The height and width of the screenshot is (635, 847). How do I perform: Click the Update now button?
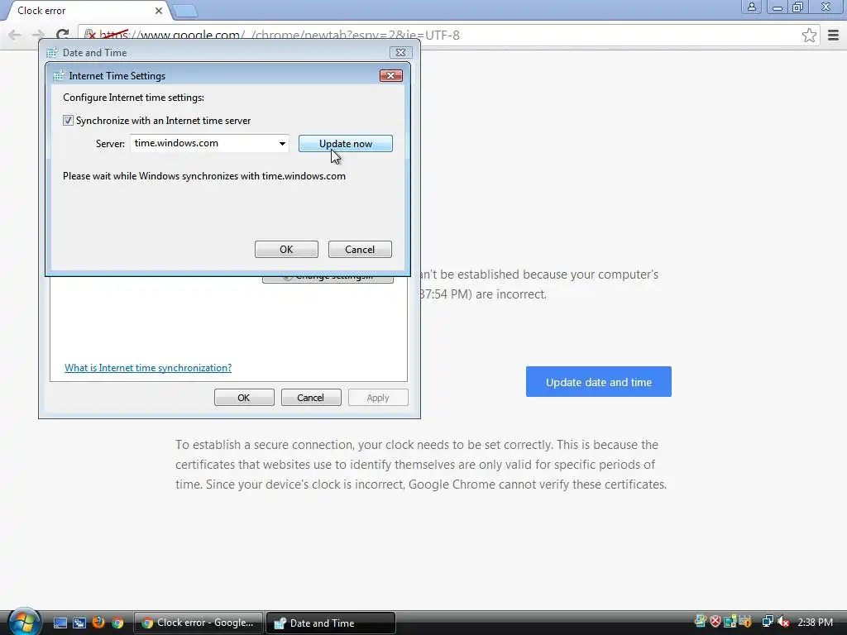pos(346,144)
